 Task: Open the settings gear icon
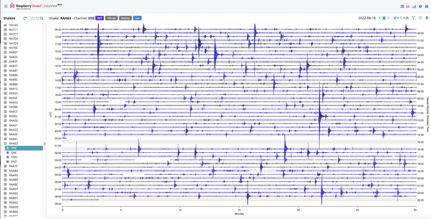[420, 6]
